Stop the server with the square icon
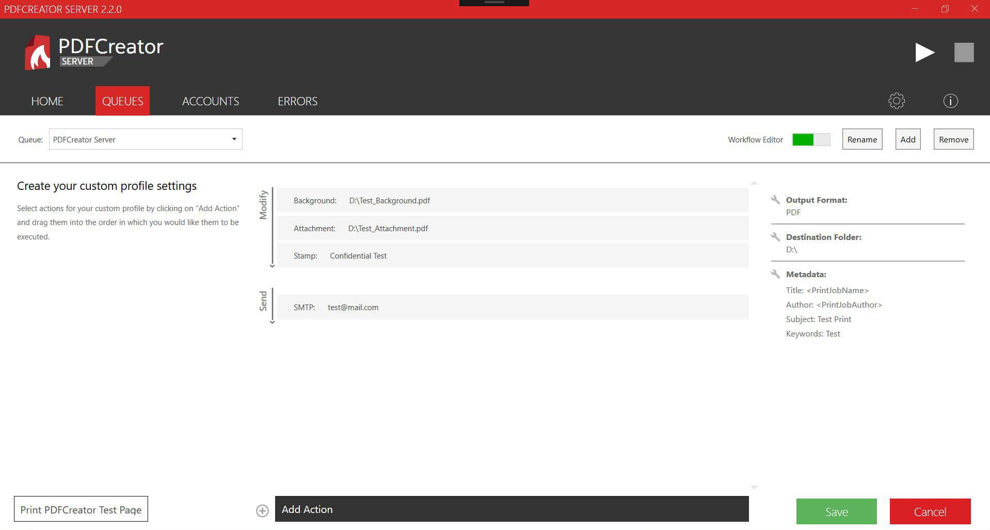 pyautogui.click(x=964, y=52)
